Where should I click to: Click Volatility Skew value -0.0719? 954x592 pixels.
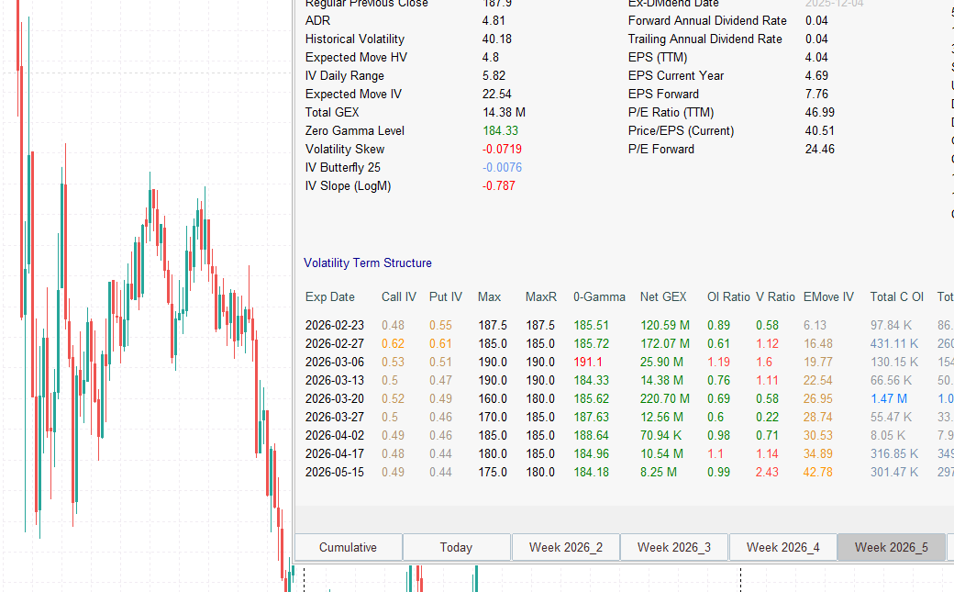point(502,149)
